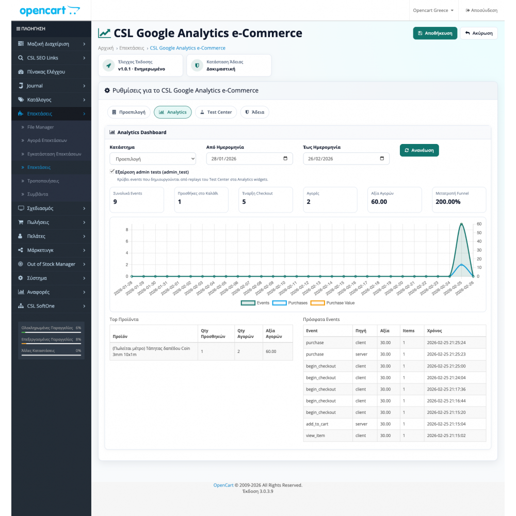Open the Opencart Greece user dropdown
The height and width of the screenshot is (516, 516).
(x=433, y=10)
